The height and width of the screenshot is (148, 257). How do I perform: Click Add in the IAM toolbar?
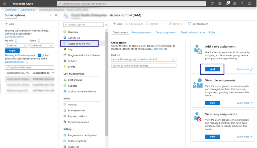point(117,24)
